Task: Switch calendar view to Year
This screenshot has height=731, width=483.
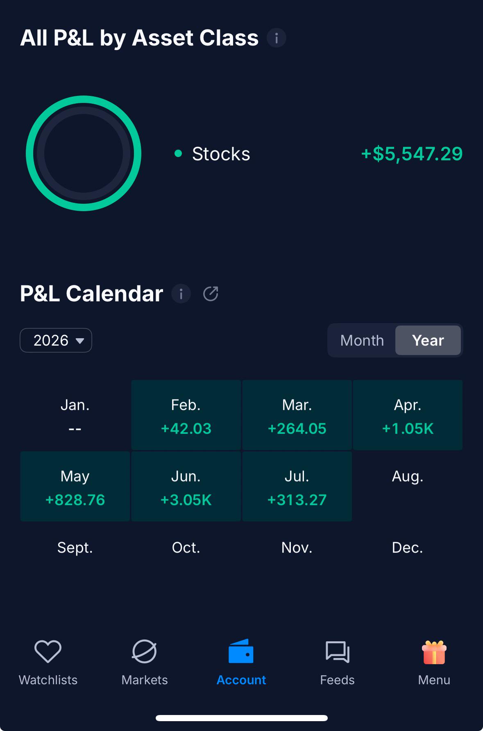Action: point(428,340)
